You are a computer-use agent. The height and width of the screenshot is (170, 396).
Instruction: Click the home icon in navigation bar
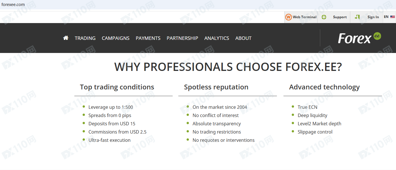coord(66,38)
